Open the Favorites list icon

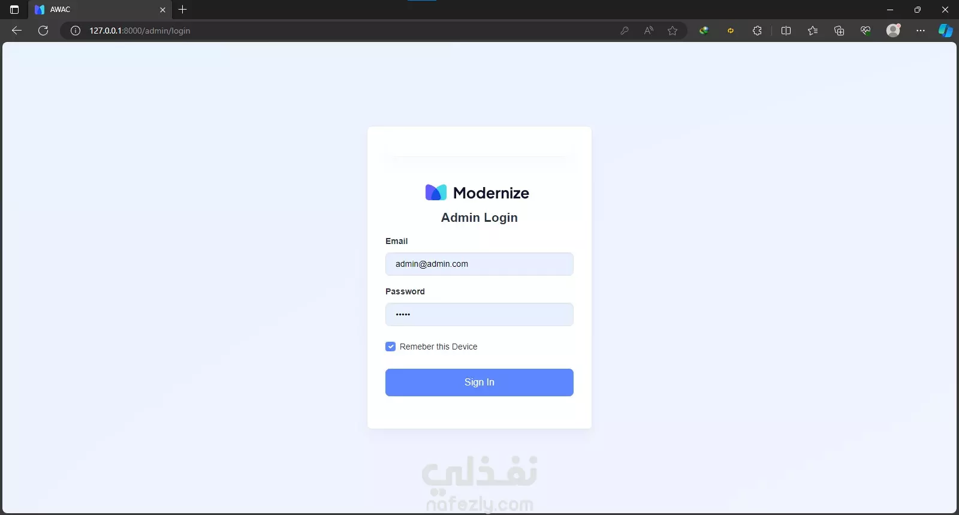click(813, 31)
